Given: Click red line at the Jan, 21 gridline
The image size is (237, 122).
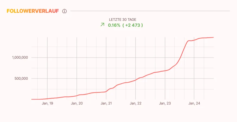Looking at the screenshot, I should coord(106,91).
